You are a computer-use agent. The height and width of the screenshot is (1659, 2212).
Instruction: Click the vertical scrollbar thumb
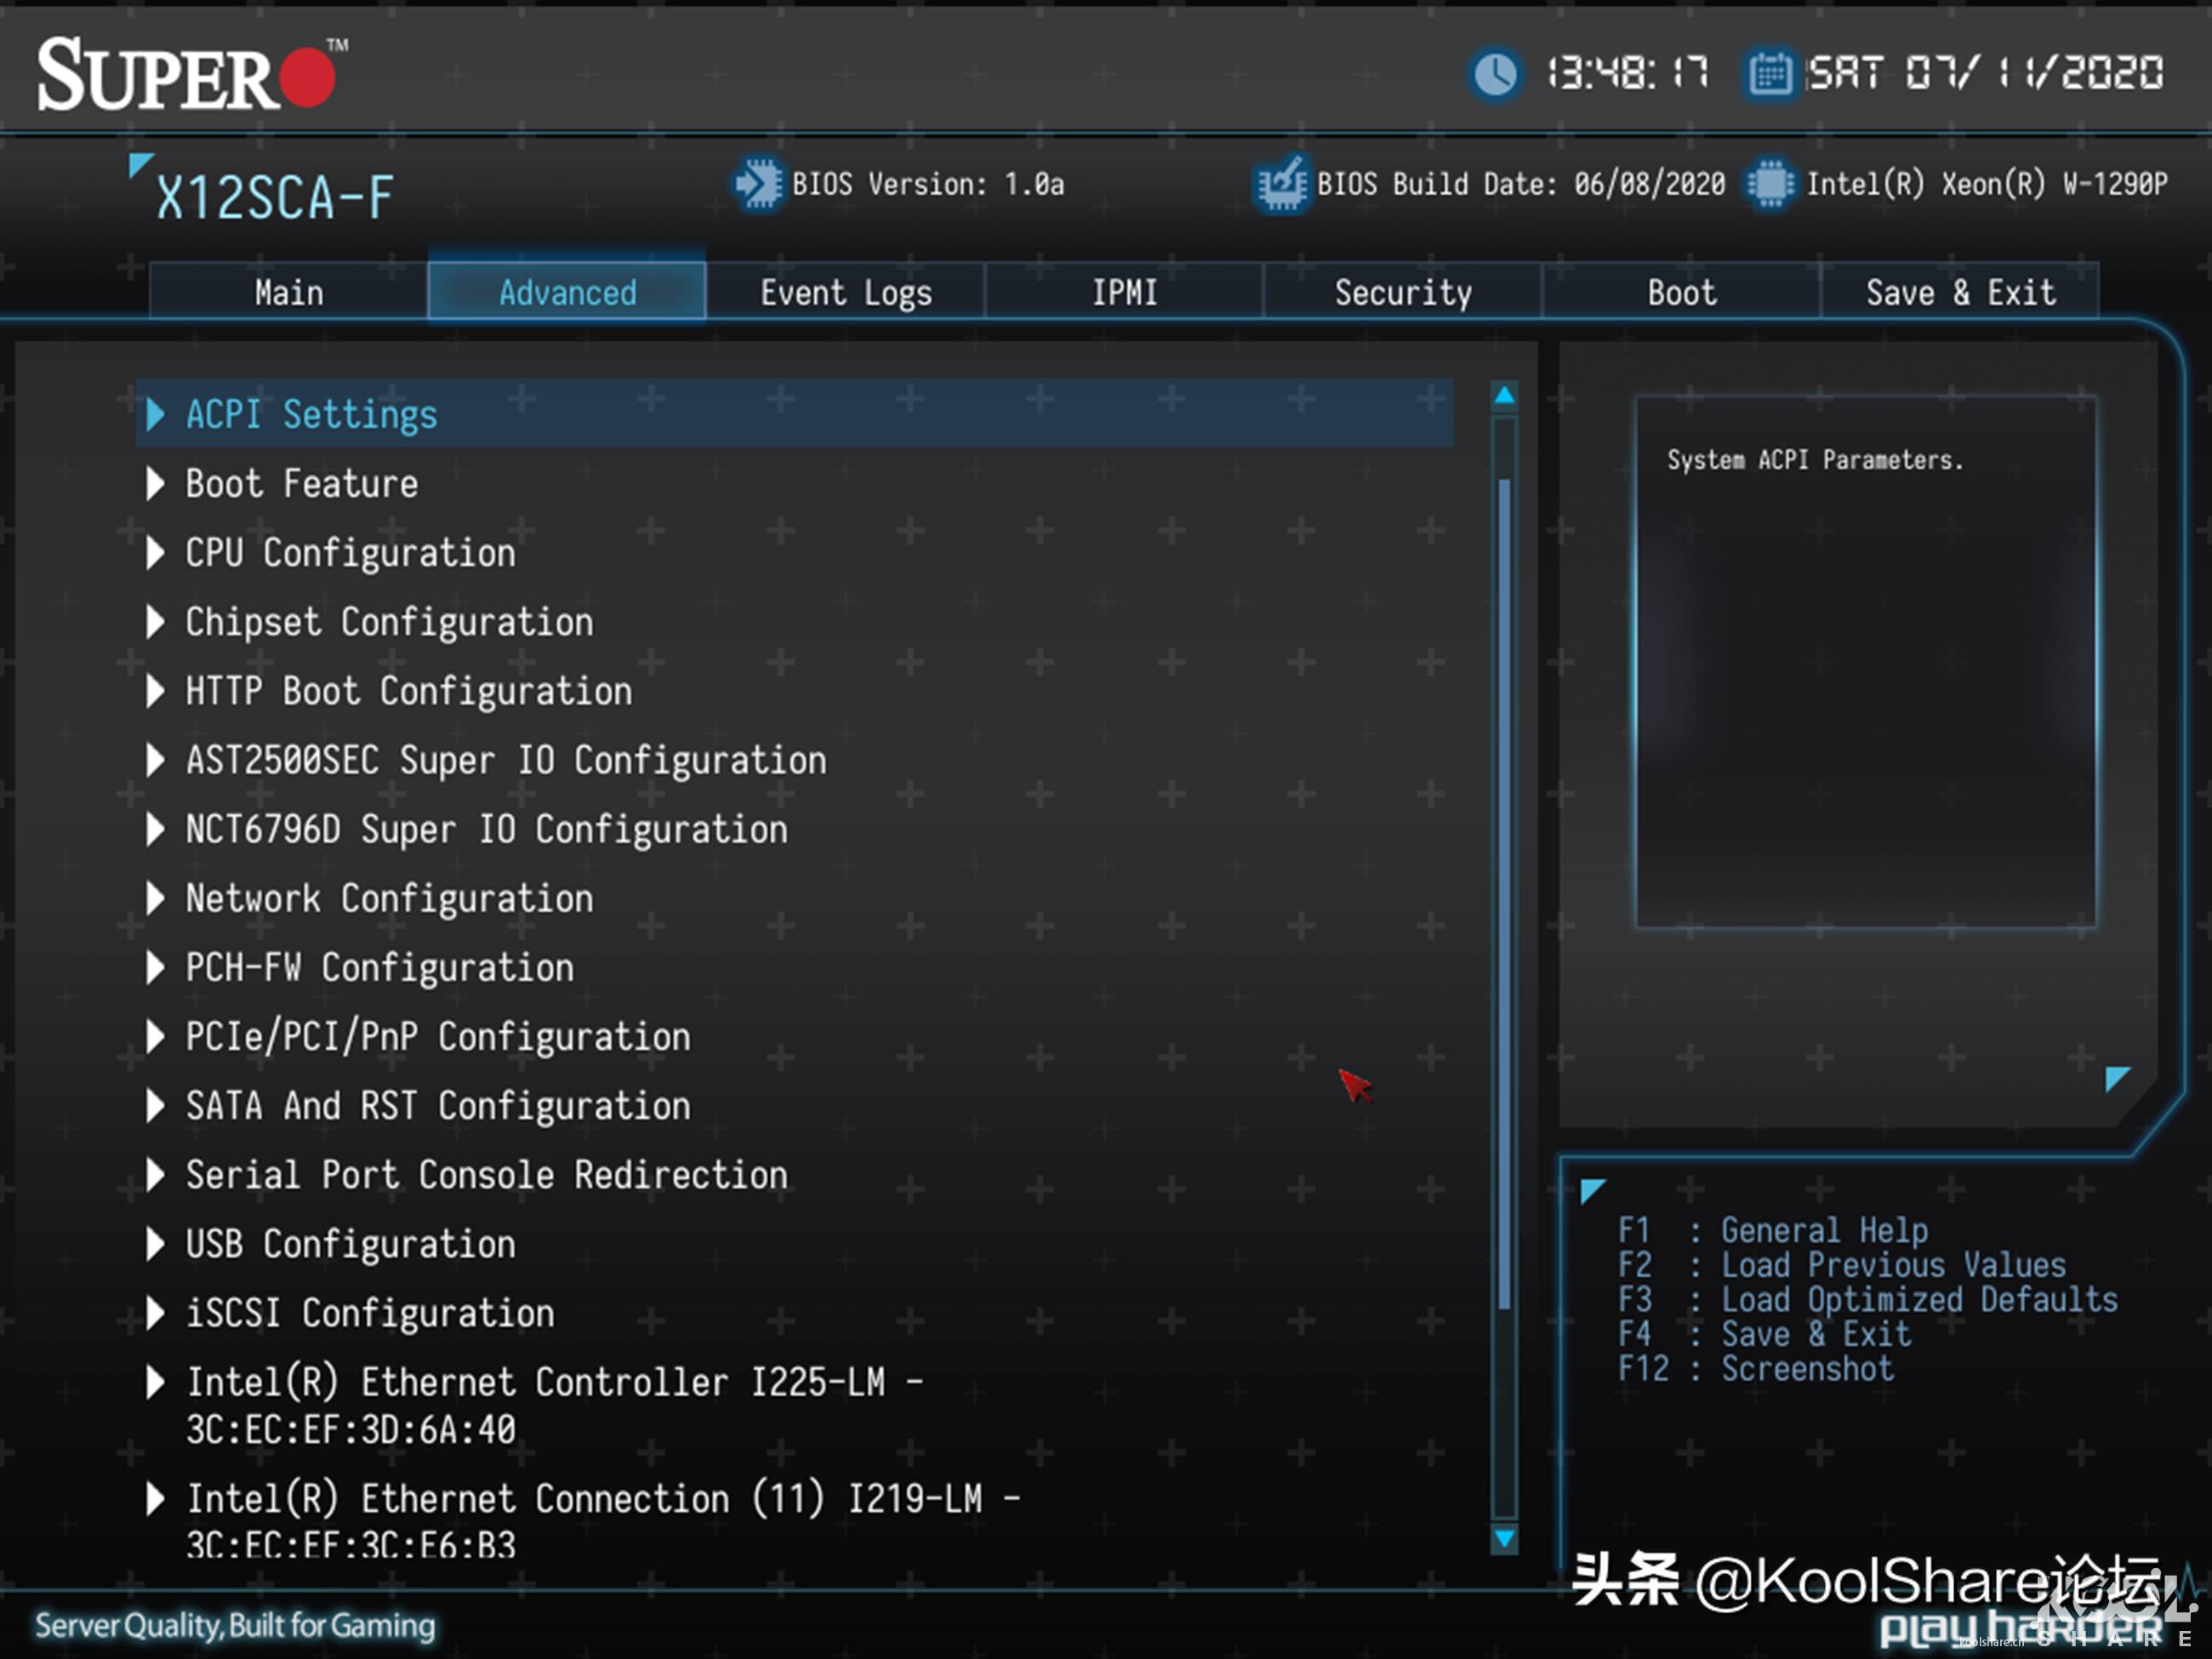point(1504,895)
